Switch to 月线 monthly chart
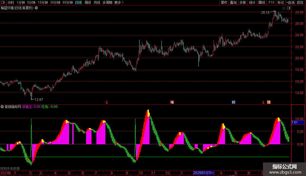The image size is (306, 176). [97, 2]
